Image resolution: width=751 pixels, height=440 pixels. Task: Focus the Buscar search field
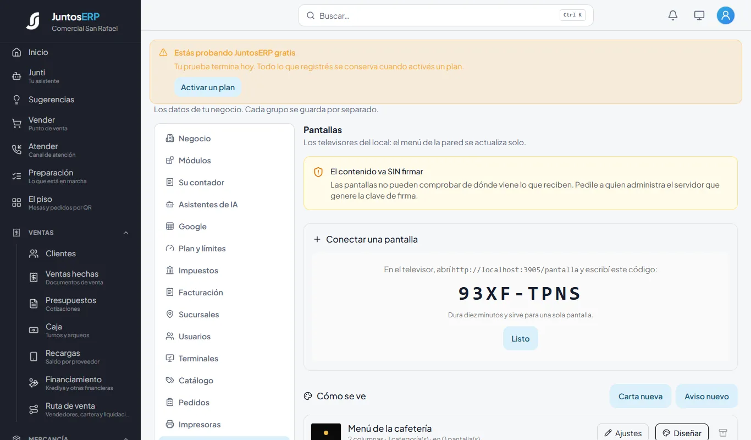point(445,15)
